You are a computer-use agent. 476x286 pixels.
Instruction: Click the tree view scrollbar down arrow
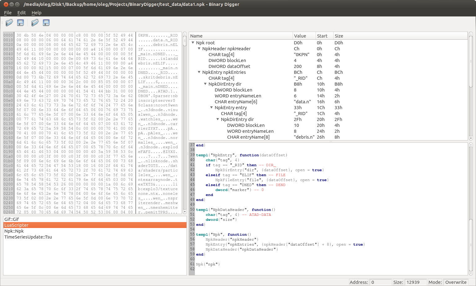[471, 138]
